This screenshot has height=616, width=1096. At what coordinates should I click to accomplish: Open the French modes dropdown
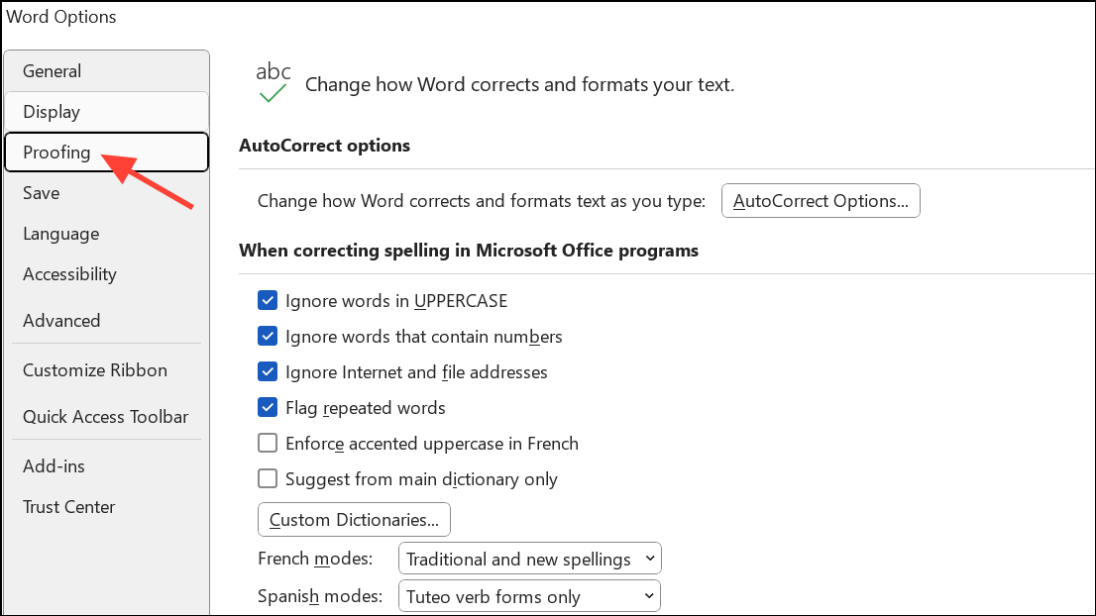click(x=529, y=558)
